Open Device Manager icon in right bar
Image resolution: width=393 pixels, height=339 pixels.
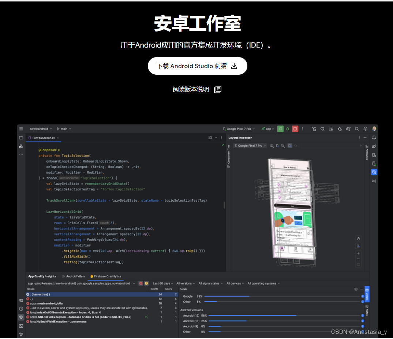click(374, 155)
